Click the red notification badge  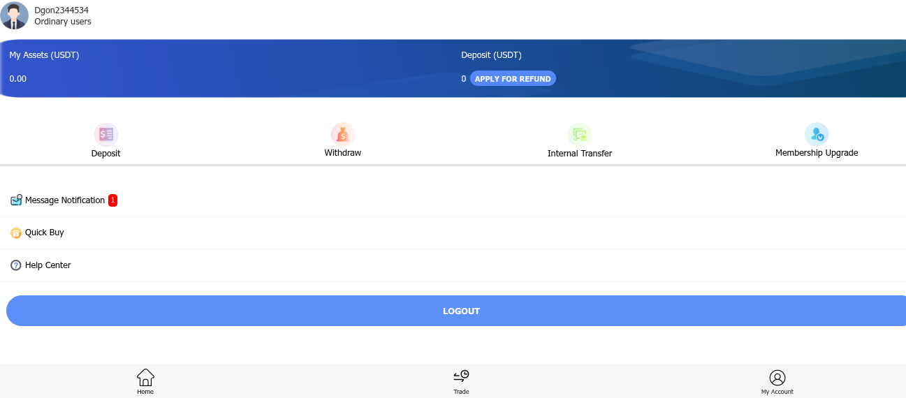point(112,200)
